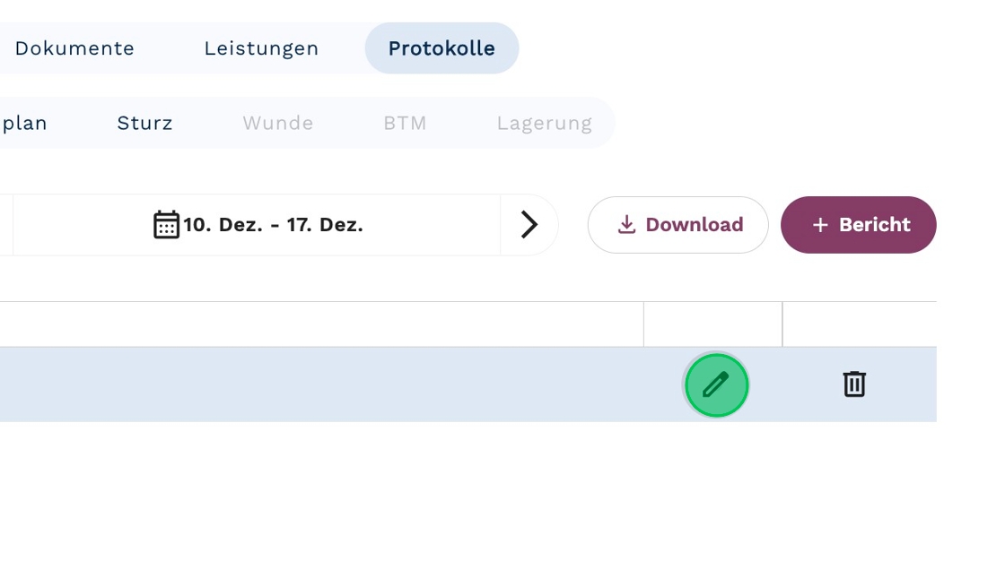1005x561 pixels.
Task: Open the Leistungen tab
Action: pos(261,48)
